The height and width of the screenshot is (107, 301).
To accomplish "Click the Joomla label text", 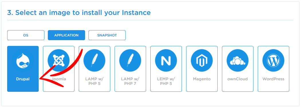I will [58, 79].
